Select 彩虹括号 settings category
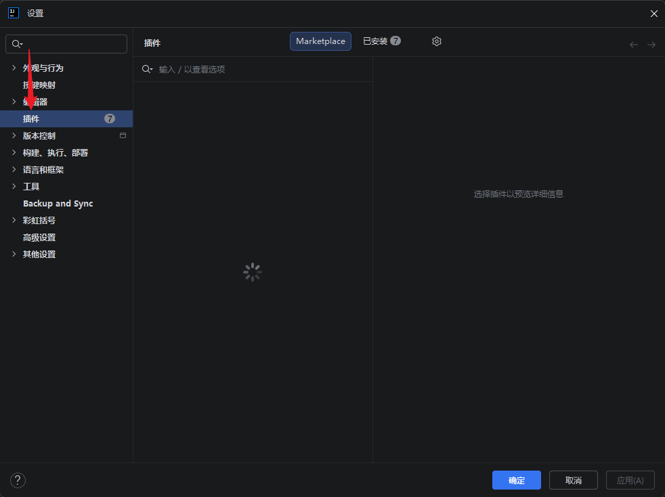This screenshot has width=665, height=497. (x=39, y=221)
